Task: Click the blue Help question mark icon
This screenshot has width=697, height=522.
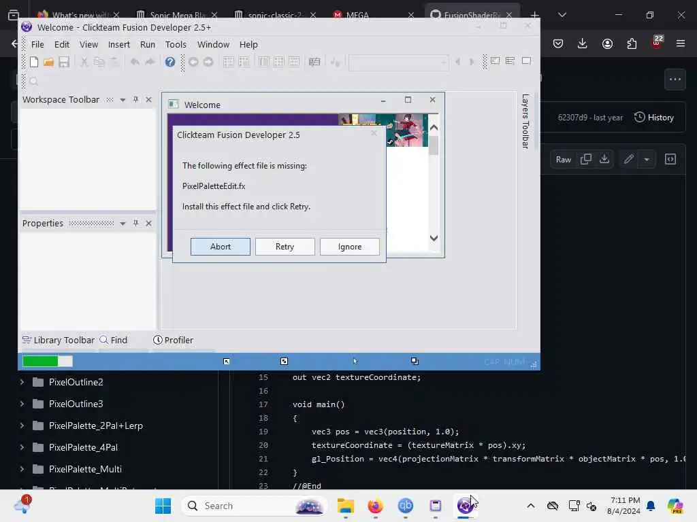Action: (x=169, y=62)
